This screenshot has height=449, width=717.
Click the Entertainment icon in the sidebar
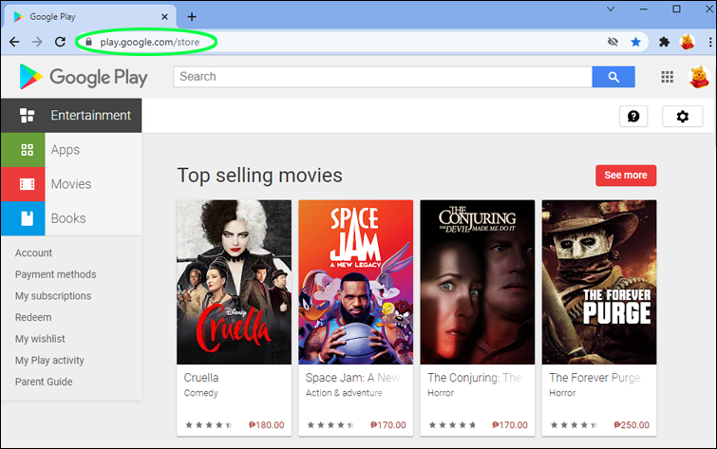[x=27, y=115]
